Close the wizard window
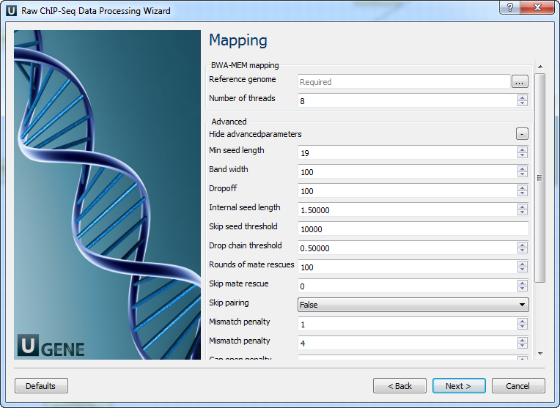Screen dimensions: 560x408 click(x=537, y=7)
